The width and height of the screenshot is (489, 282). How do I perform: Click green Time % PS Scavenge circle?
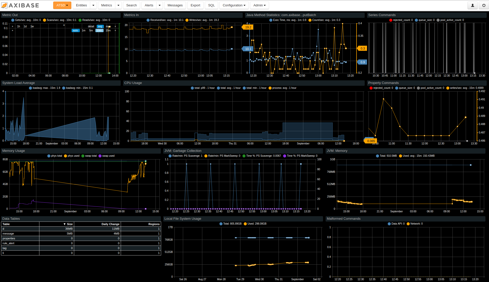coord(244,156)
